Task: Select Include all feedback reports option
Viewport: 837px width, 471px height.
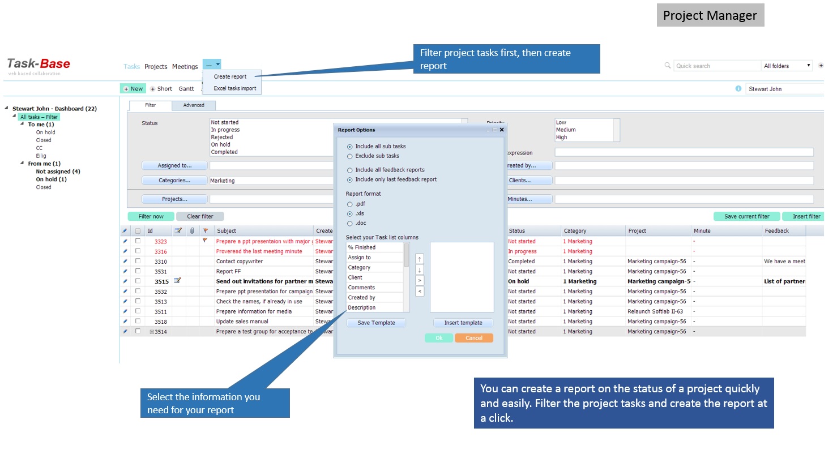Action: click(x=350, y=170)
